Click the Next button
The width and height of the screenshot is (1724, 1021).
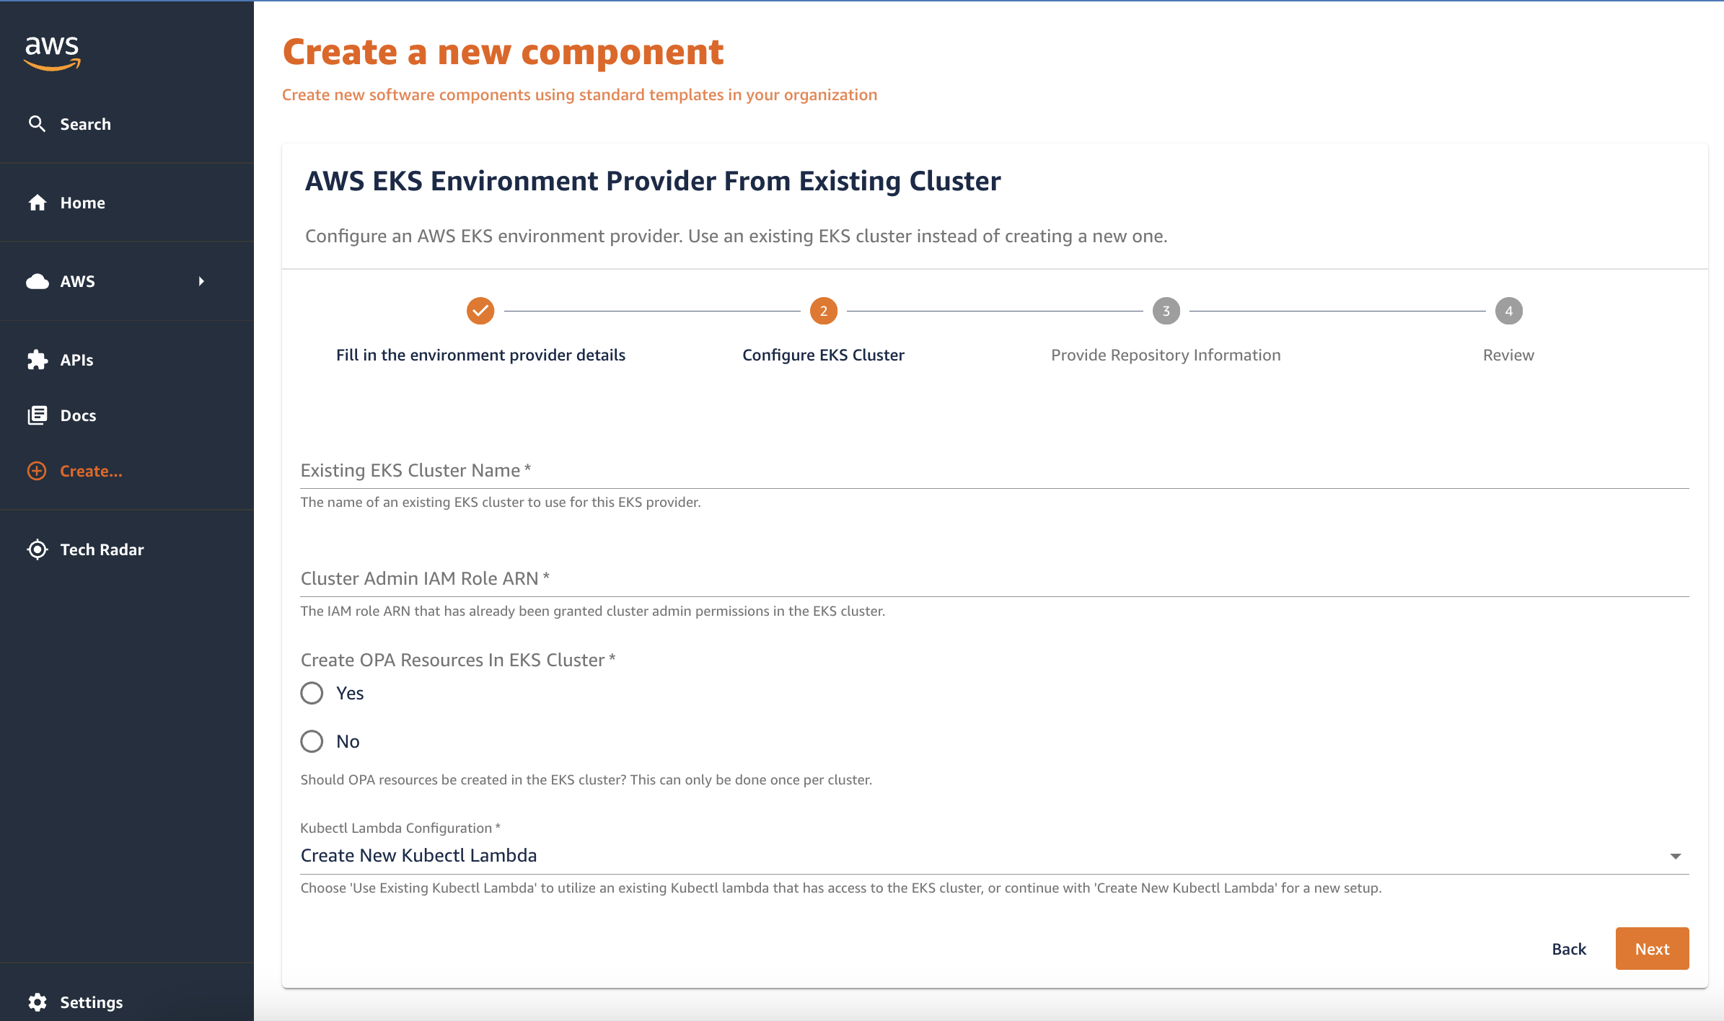point(1652,949)
